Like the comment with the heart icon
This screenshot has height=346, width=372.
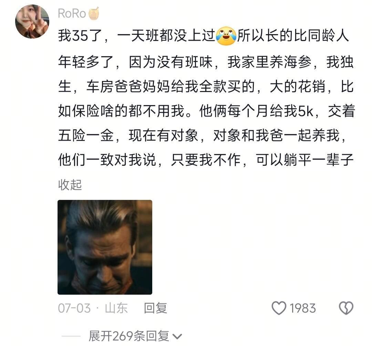(279, 308)
